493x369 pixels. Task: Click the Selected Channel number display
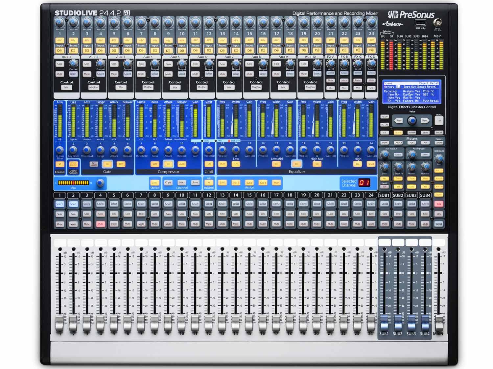pos(364,183)
